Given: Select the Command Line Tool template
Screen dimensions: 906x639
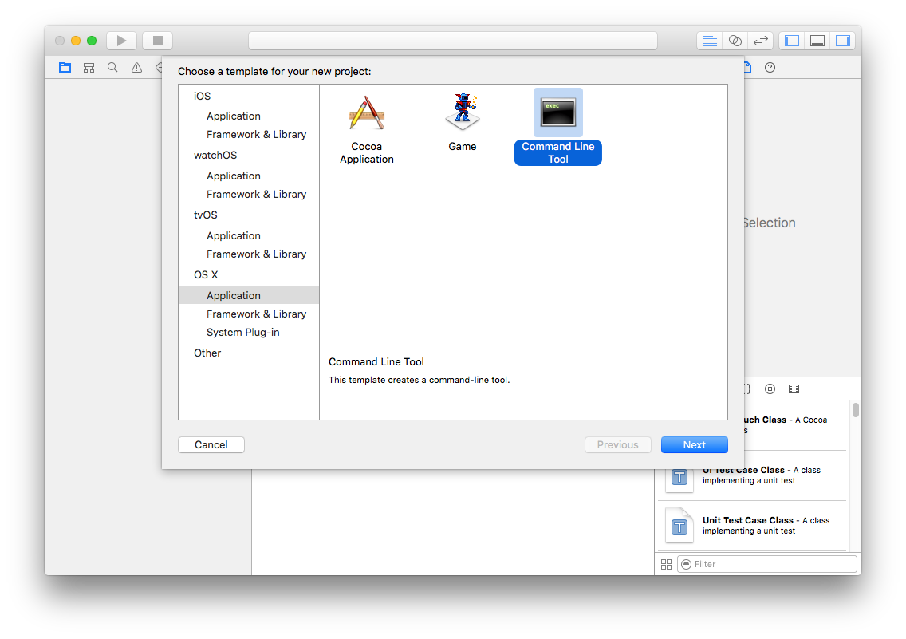Looking at the screenshot, I should pos(557,113).
